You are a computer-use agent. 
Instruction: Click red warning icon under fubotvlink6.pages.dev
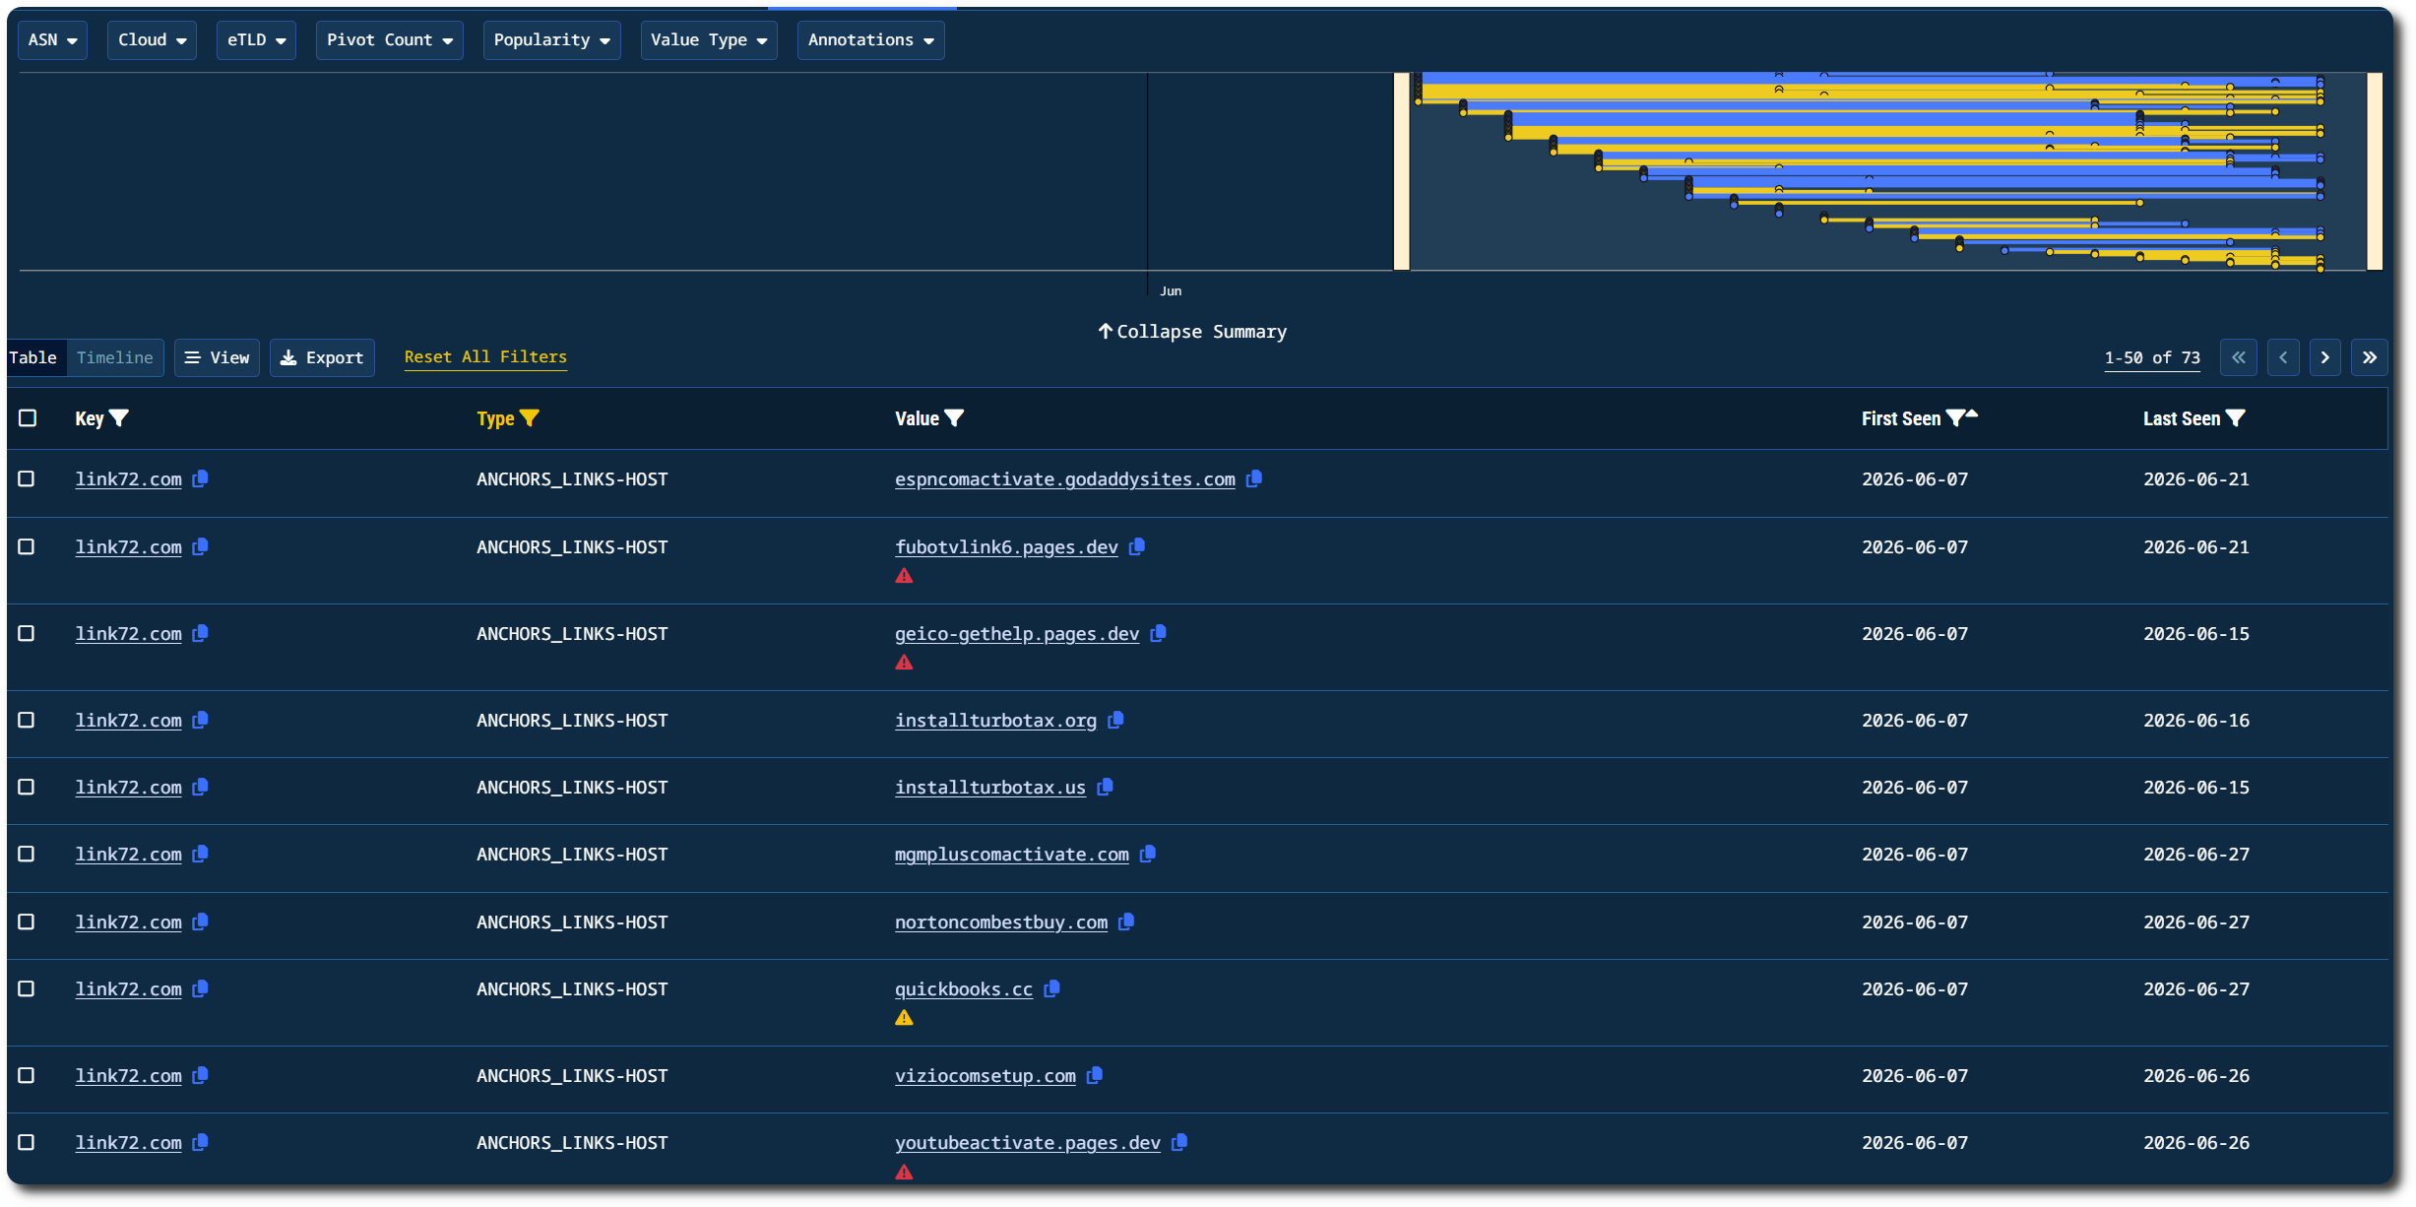(x=904, y=576)
